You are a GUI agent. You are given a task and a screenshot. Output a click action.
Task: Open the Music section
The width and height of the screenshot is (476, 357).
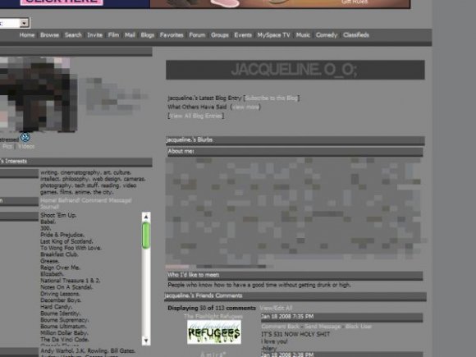point(303,35)
